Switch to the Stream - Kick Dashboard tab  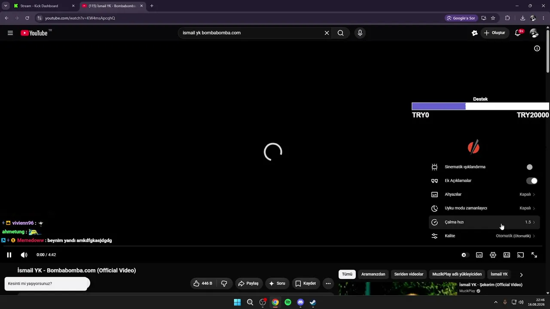click(40, 6)
